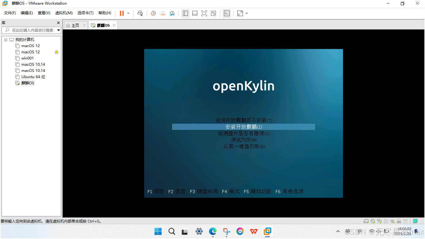This screenshot has height=239, width=425.
Task: Click the stretch guest display icon
Action: pyautogui.click(x=240, y=13)
